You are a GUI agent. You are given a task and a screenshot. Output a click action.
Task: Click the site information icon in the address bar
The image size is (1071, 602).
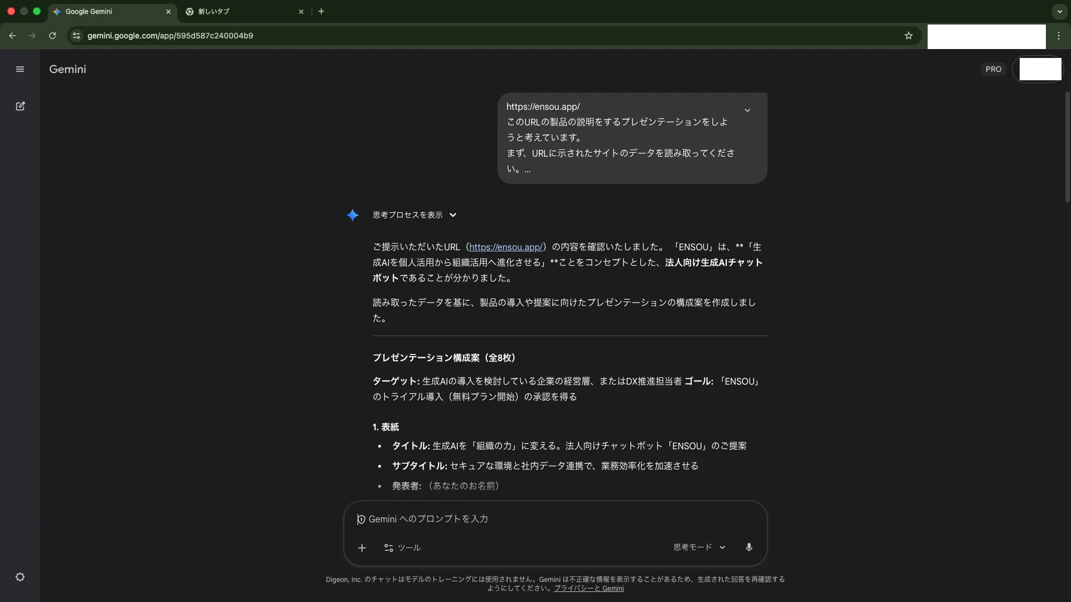(76, 35)
